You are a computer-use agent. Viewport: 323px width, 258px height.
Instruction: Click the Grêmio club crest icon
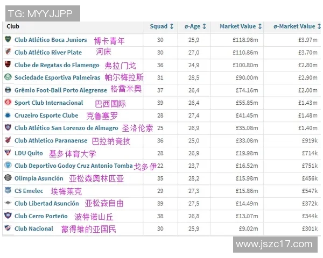click(x=8, y=90)
